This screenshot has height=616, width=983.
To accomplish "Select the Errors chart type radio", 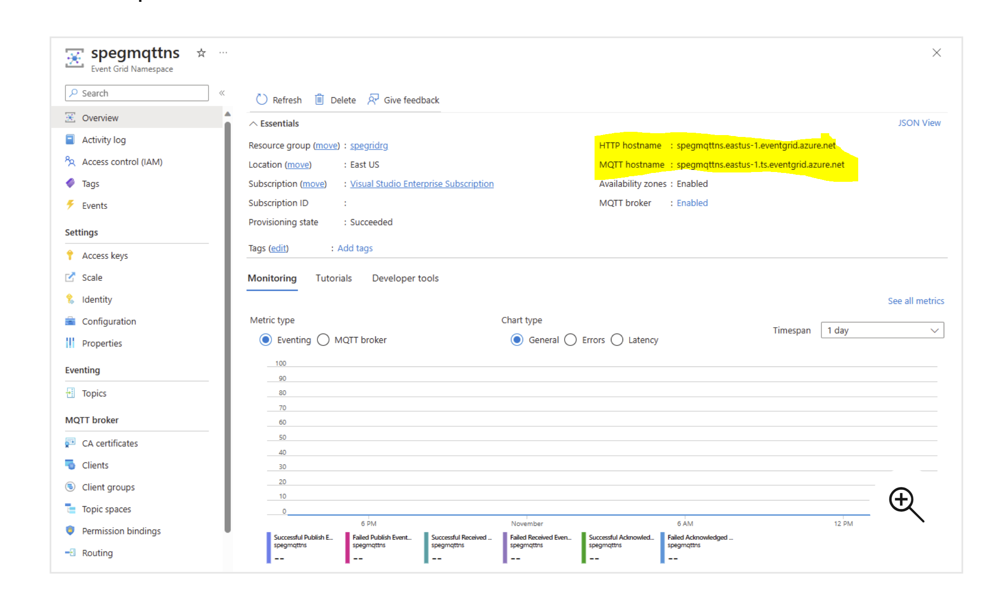I will point(570,340).
